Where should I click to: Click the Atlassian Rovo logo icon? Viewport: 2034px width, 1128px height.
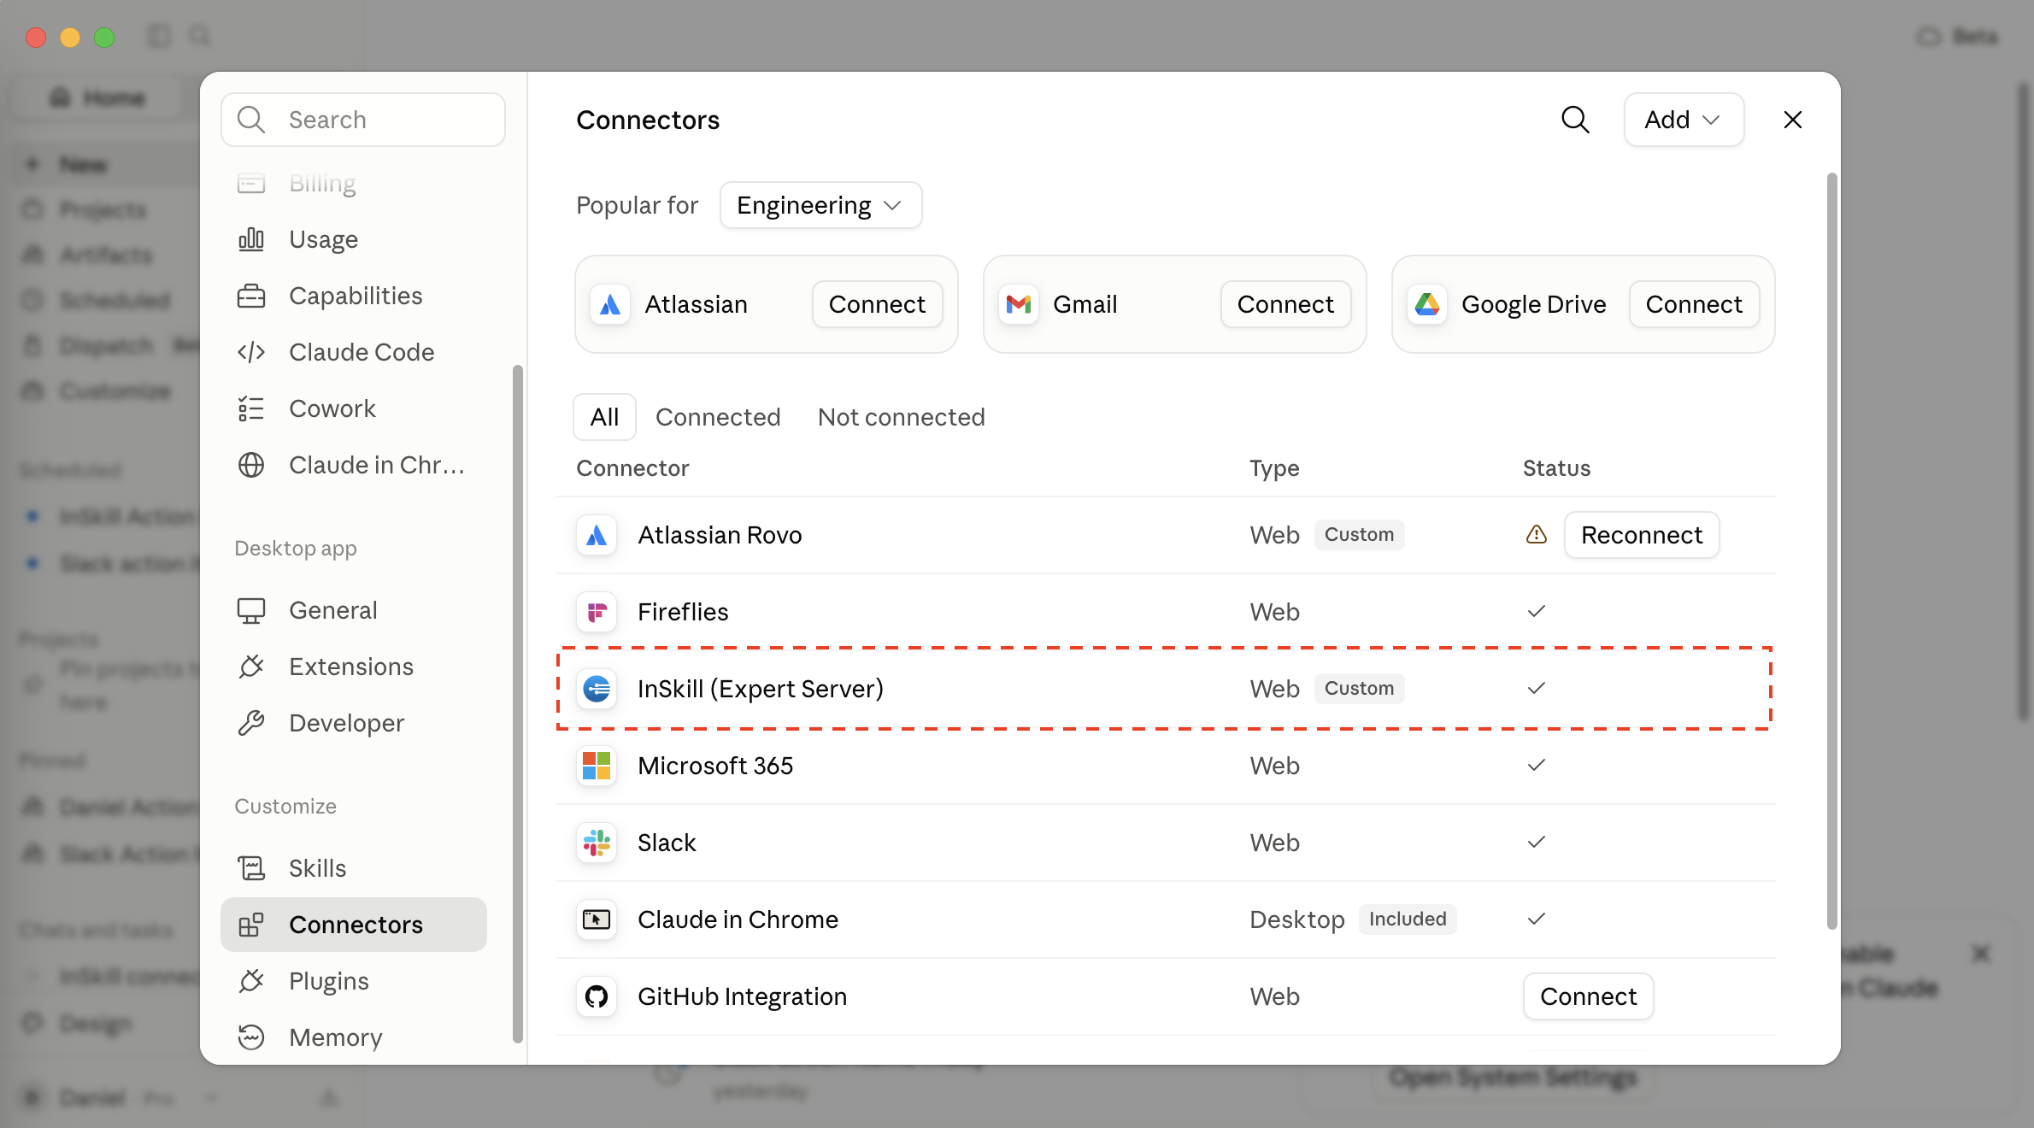tap(597, 535)
